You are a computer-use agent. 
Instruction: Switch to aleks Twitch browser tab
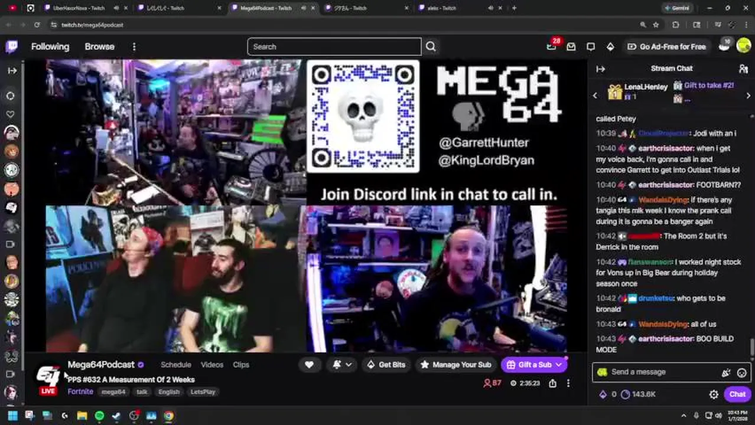pos(441,8)
